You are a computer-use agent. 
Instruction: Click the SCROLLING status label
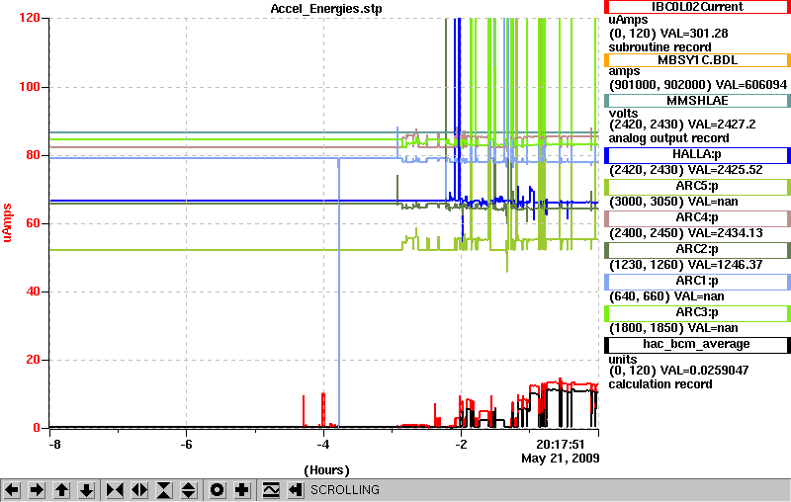(344, 490)
